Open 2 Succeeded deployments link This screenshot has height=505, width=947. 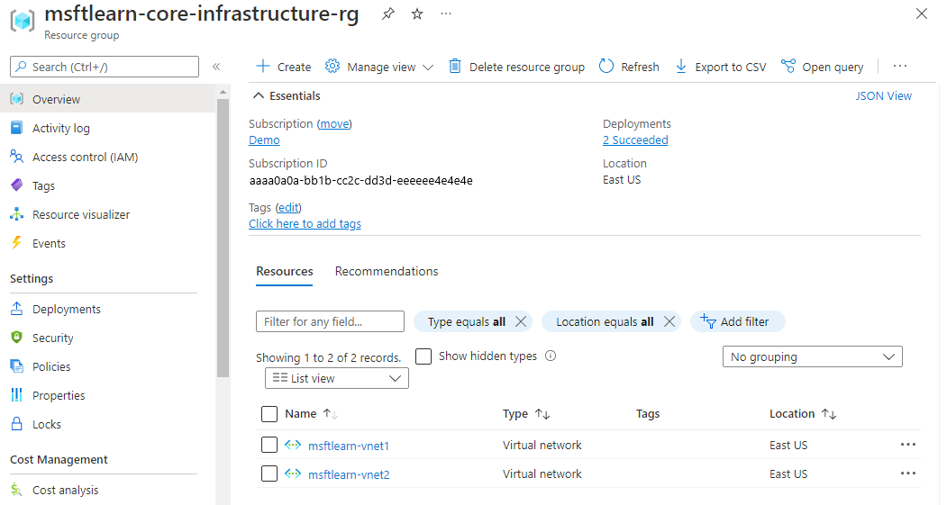pos(635,140)
